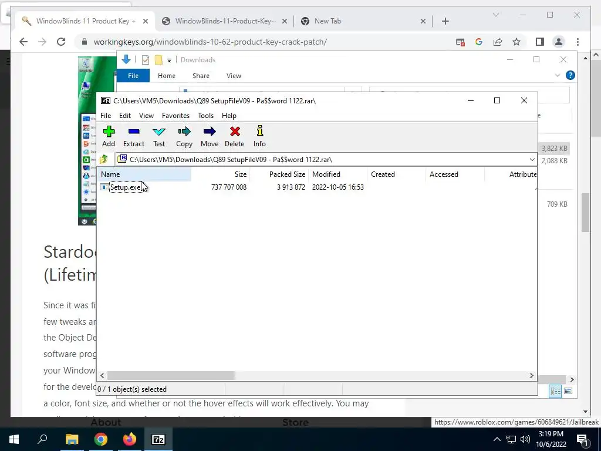Click the Google extension icon in address bar
Image resolution: width=601 pixels, height=451 pixels.
tap(479, 42)
